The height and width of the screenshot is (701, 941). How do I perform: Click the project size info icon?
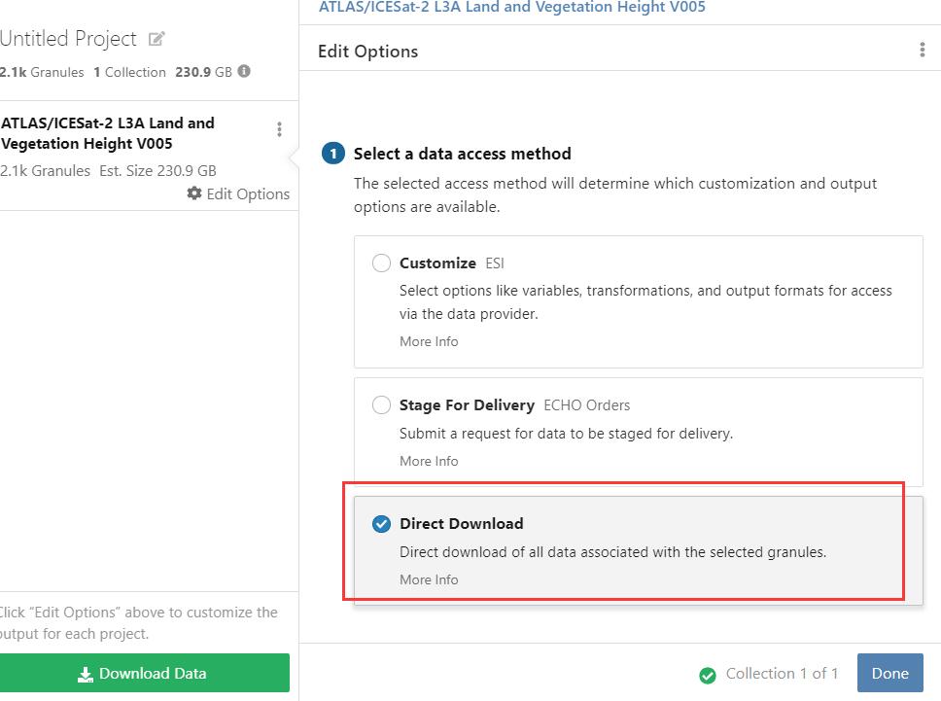(244, 71)
